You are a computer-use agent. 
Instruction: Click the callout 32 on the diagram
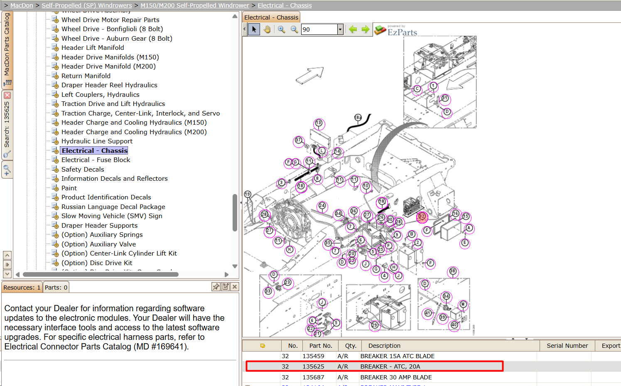[x=422, y=216]
